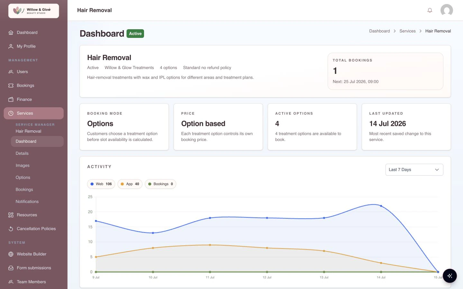This screenshot has height=289, width=463.
Task: Click the Total Bookings card
Action: (385, 71)
